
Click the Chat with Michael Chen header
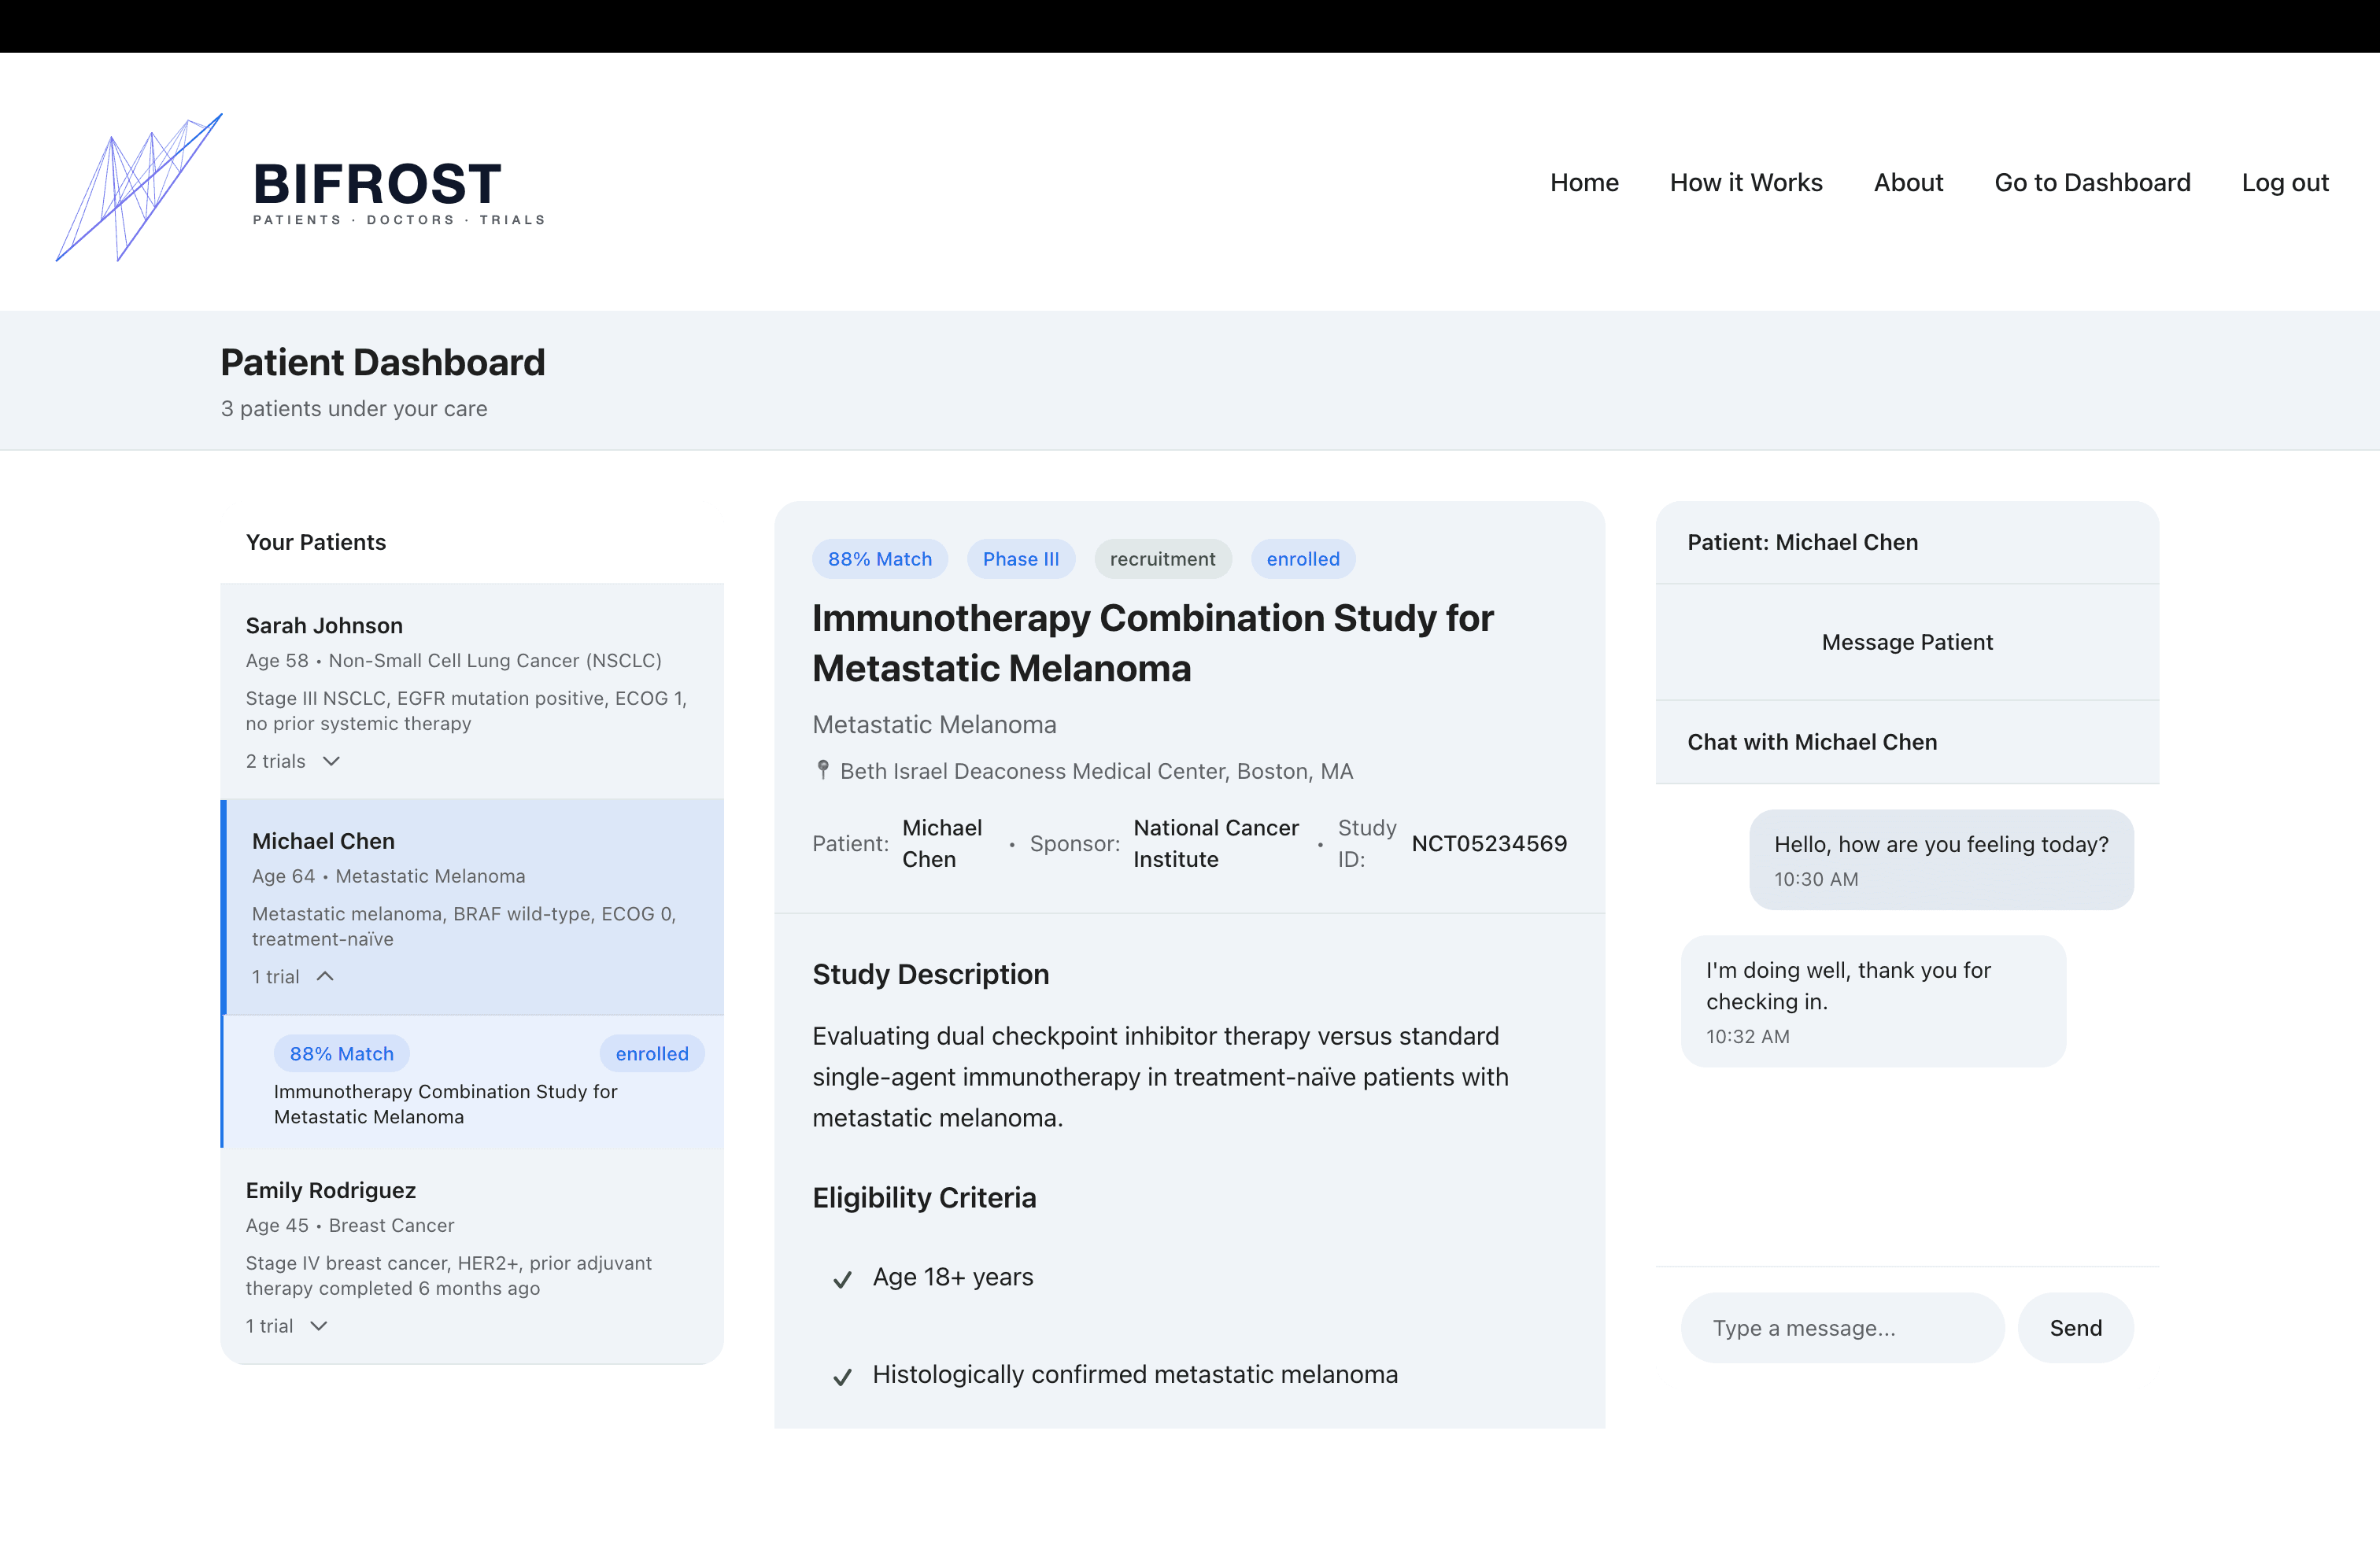1812,742
